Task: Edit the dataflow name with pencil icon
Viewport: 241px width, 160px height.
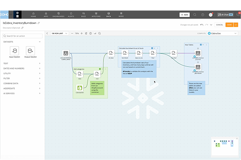Action: pos(39,23)
